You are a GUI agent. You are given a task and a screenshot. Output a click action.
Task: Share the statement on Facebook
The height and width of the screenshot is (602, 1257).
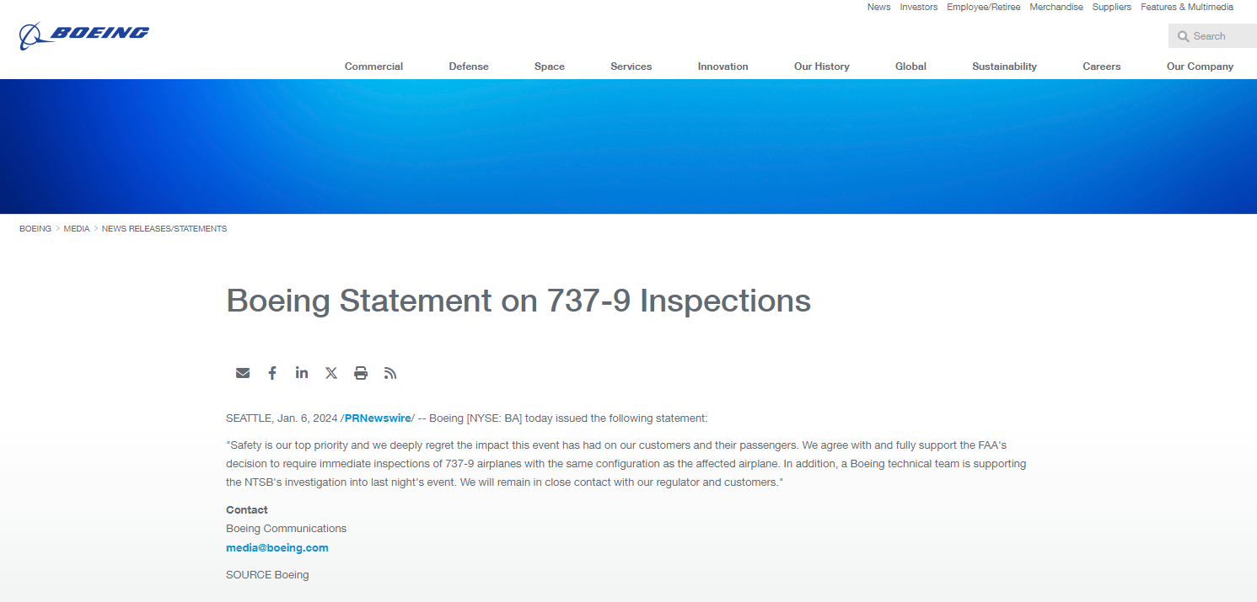[x=272, y=373]
